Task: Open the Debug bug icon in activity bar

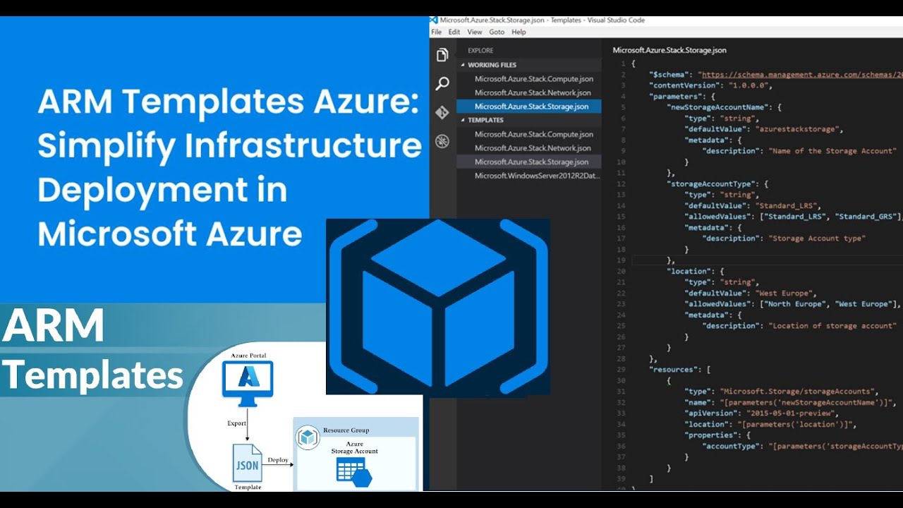Action: 442,141
